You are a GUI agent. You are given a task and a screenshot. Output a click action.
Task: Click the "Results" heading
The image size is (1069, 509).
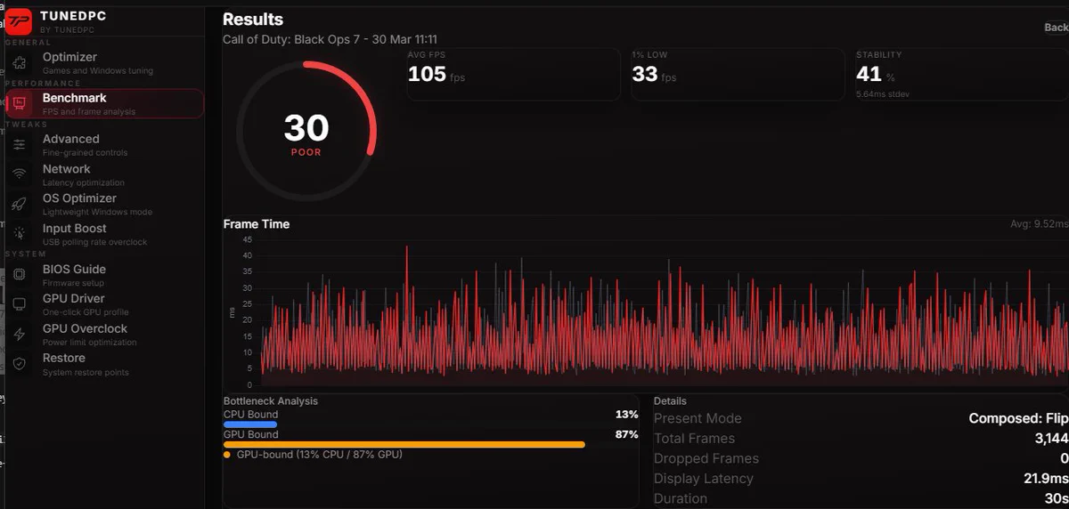point(253,19)
